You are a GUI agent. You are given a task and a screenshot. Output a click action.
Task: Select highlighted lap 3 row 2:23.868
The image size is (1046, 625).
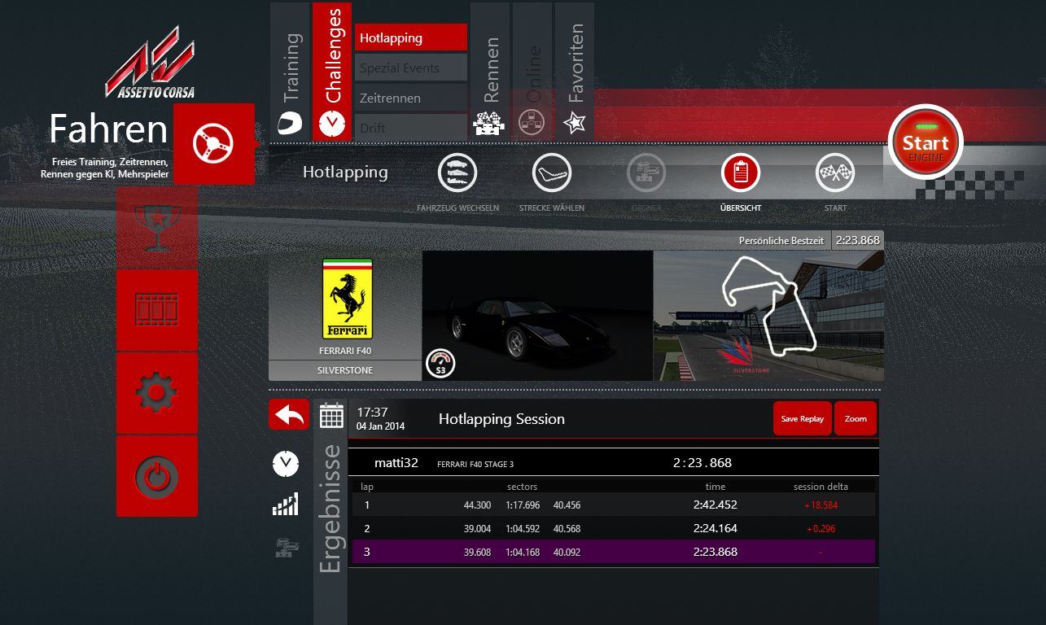click(x=614, y=552)
